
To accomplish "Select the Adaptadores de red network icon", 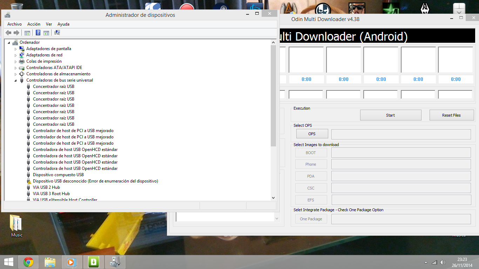I will (x=22, y=55).
